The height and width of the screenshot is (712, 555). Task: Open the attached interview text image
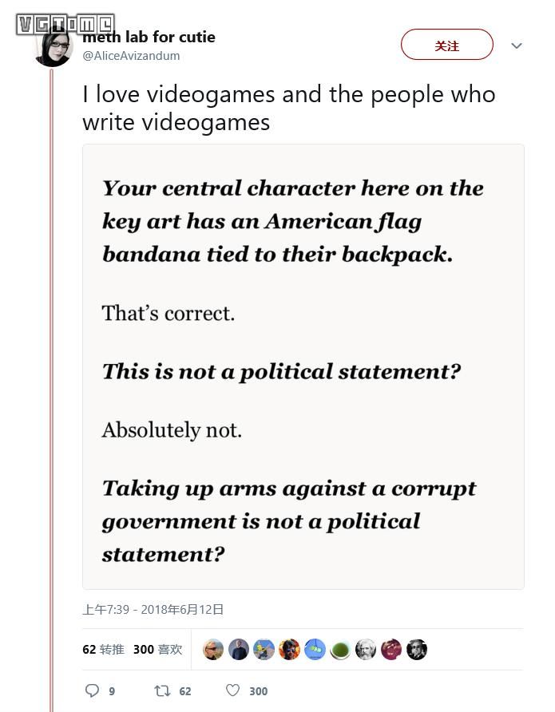click(x=303, y=367)
